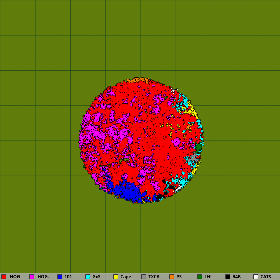The image size is (280, 280).
Task: Click the cyan GxS color swatch
Action: click(88, 277)
